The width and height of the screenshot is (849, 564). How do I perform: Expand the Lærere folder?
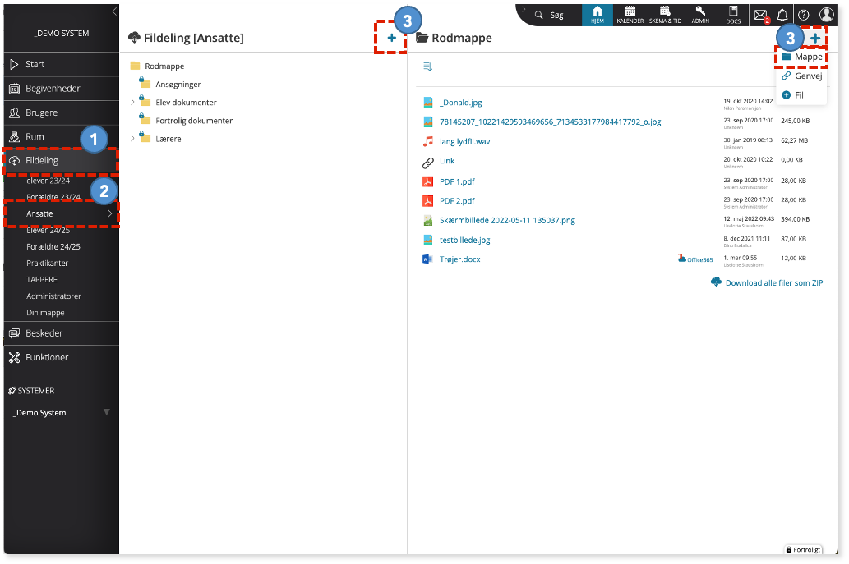click(x=132, y=138)
